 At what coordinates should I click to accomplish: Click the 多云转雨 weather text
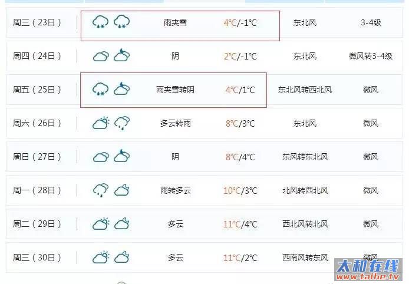pos(175,123)
